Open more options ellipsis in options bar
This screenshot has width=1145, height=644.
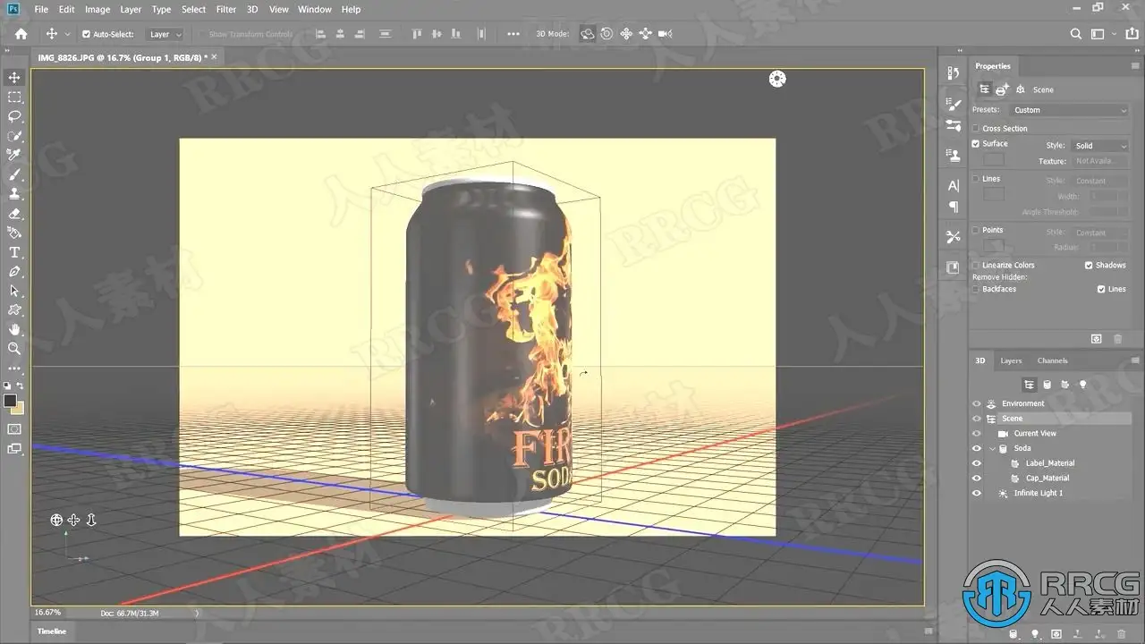(x=513, y=34)
